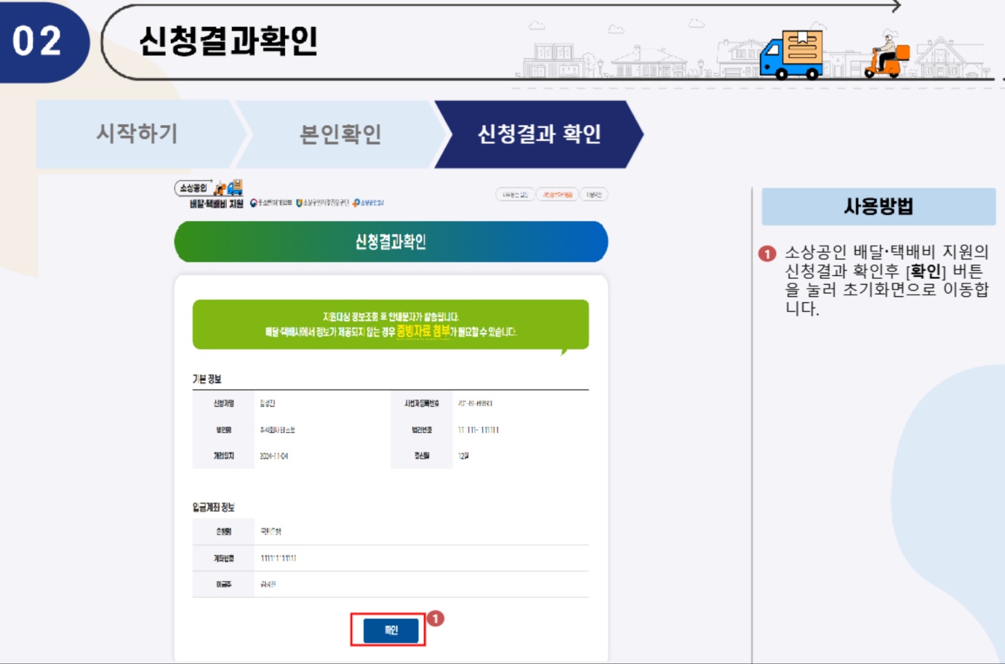Click the 법인명 label cell
1005x664 pixels.
[x=224, y=430]
